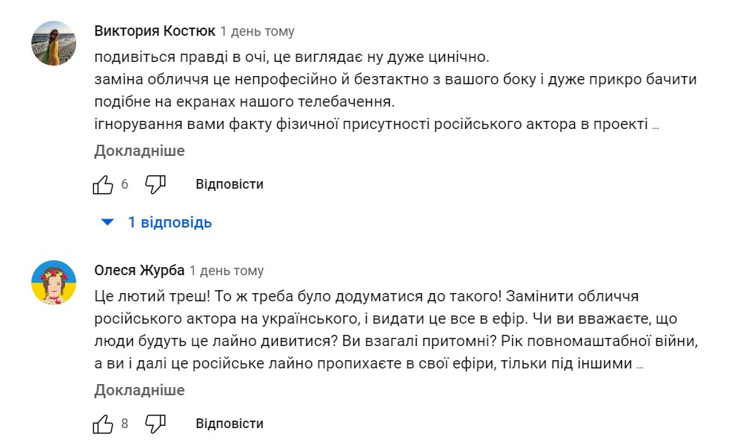Open the Олеся Журба username link

[x=139, y=270]
